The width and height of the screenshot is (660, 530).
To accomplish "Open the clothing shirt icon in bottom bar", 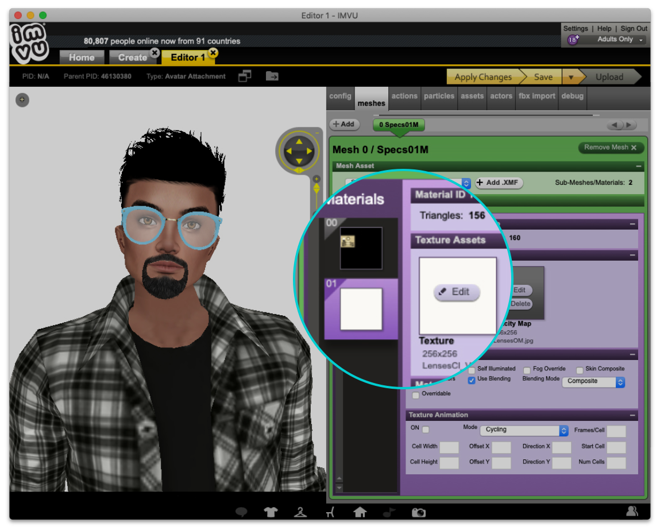I will (271, 512).
